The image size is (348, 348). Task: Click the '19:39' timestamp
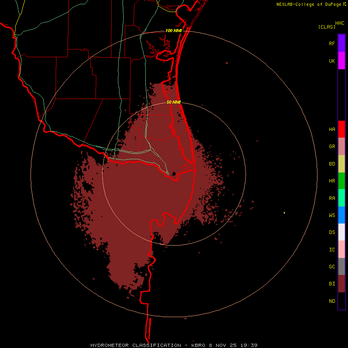(249, 345)
